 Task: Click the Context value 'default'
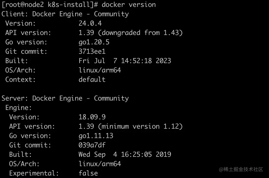coord(92,80)
